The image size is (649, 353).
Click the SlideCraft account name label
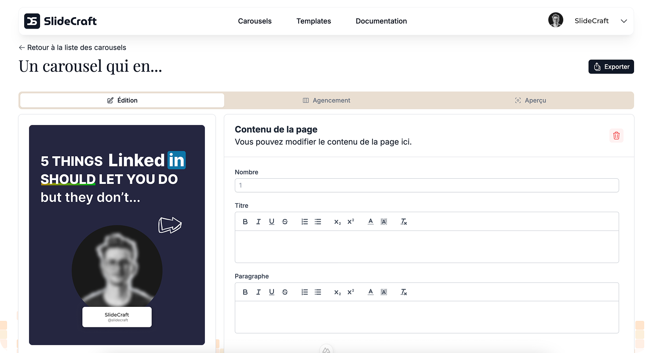click(591, 21)
